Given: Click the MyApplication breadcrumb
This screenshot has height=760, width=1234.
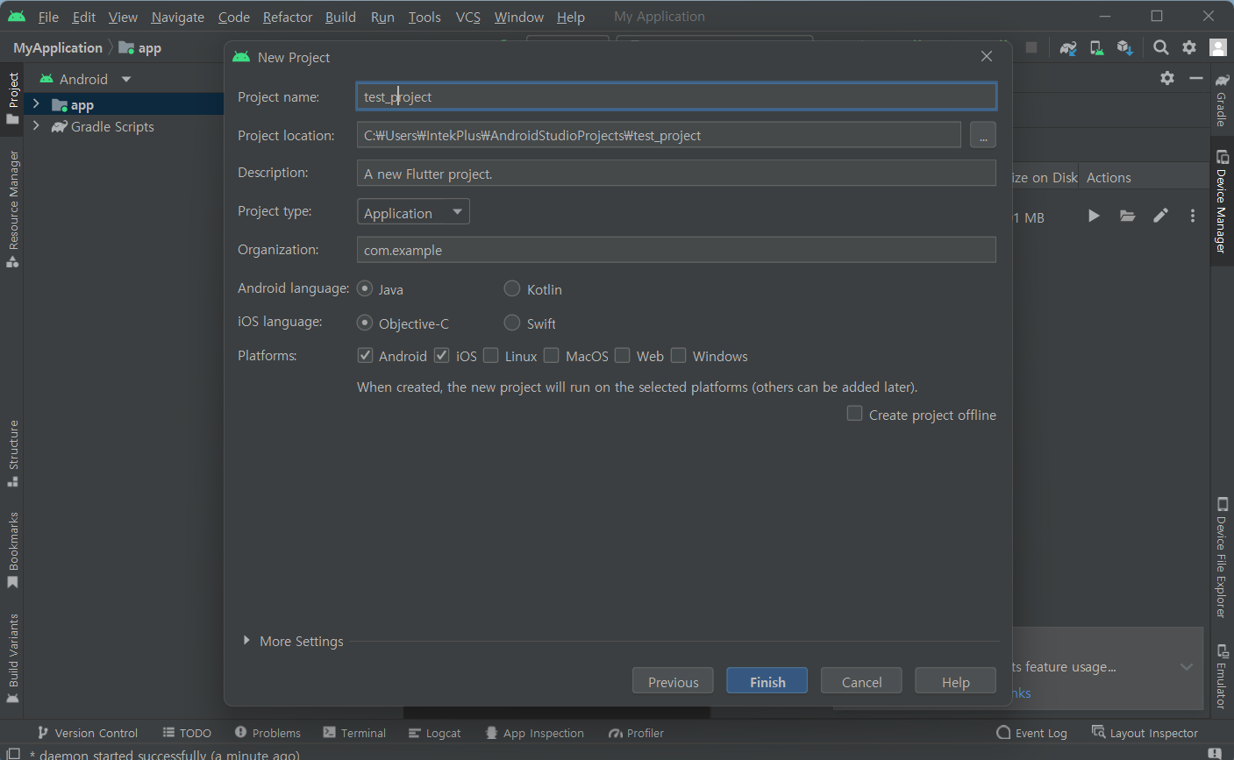Looking at the screenshot, I should (58, 47).
